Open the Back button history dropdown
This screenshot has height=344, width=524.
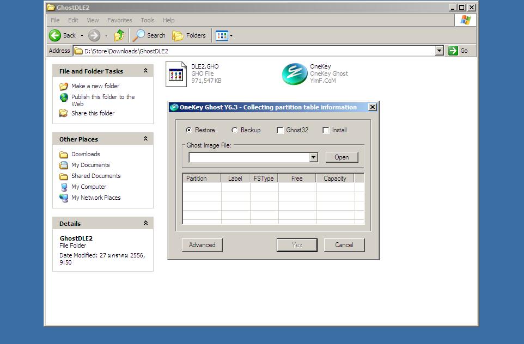[x=82, y=35]
